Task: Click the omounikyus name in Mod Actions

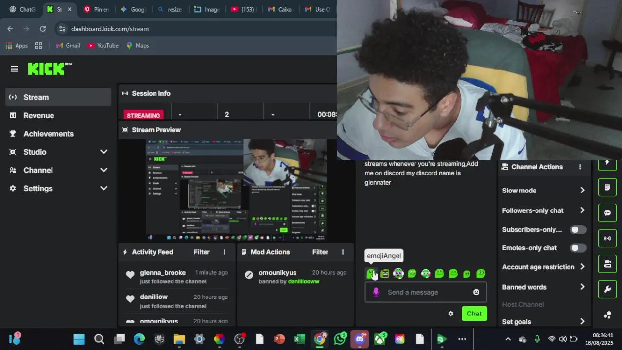Action: pos(277,273)
